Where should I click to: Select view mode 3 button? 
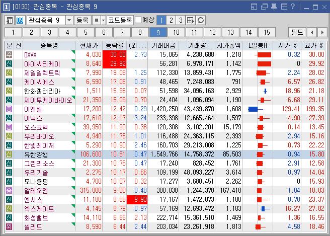(181, 21)
